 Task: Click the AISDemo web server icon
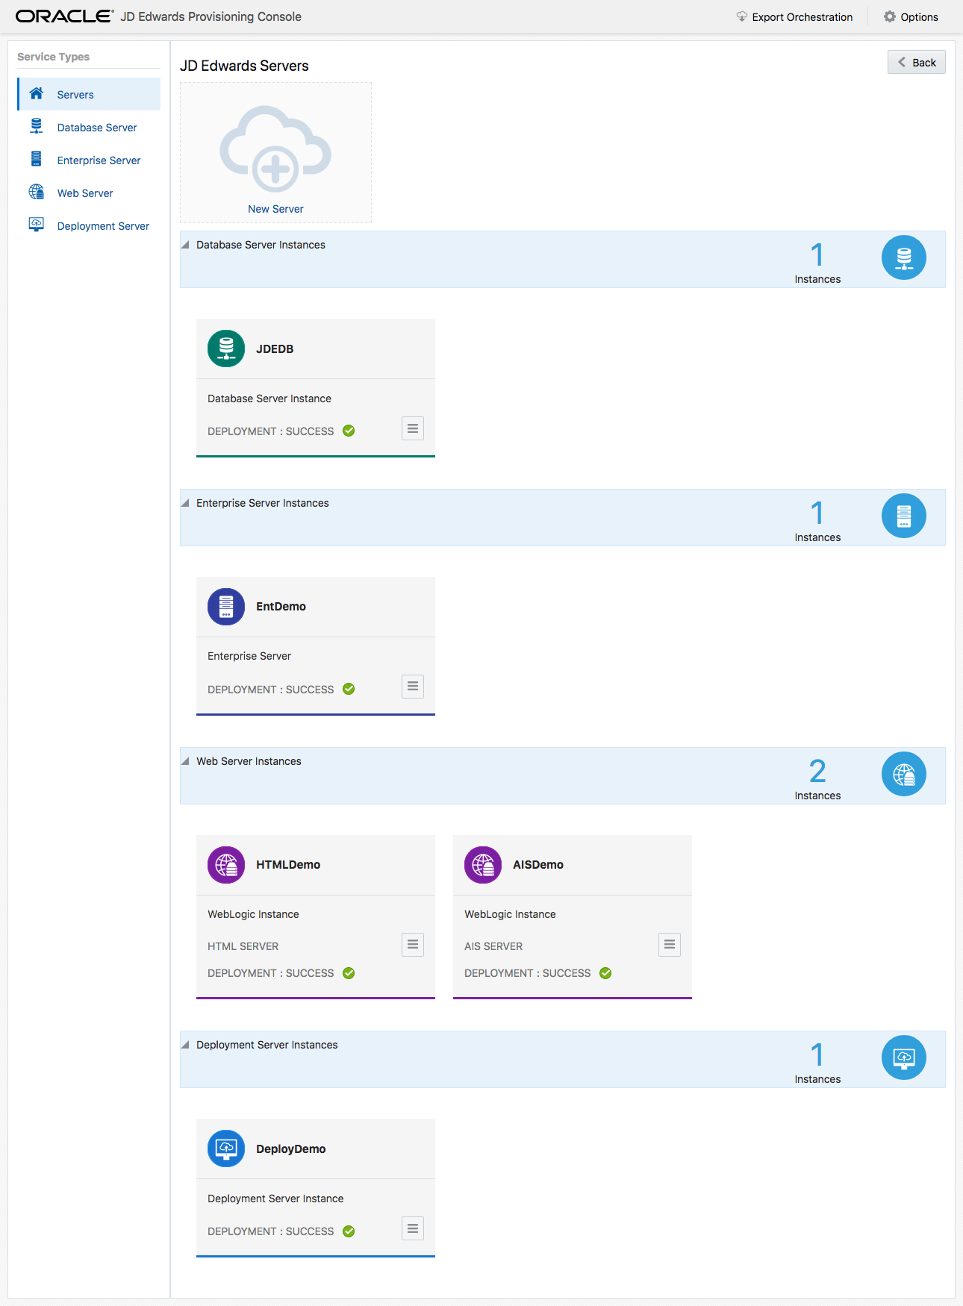coord(483,865)
